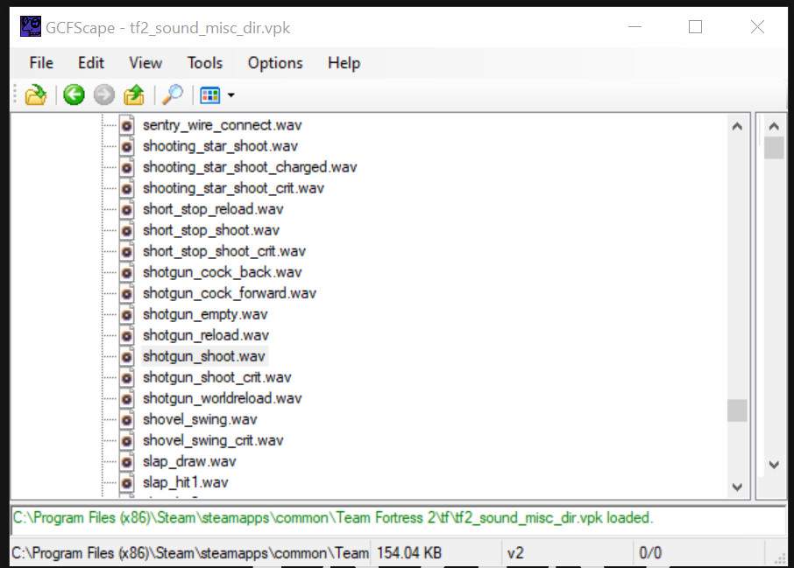Open the Options menu
The height and width of the screenshot is (568, 794).
point(275,63)
